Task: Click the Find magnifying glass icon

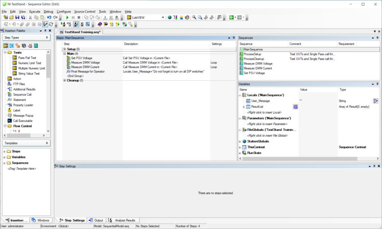Action: click(194, 18)
